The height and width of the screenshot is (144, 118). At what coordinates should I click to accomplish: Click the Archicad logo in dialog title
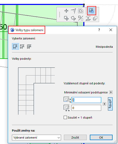tap(12, 30)
